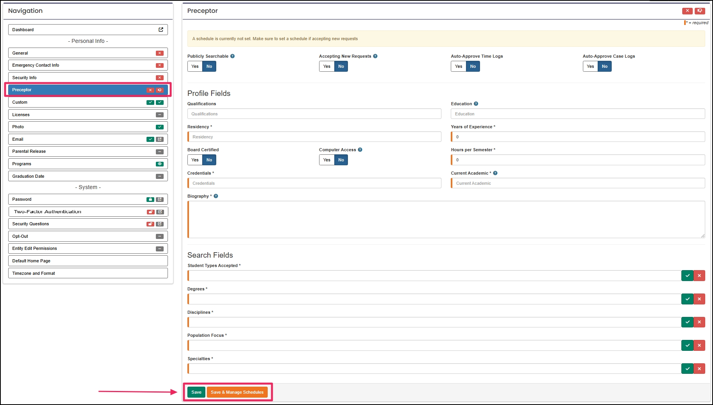Open the Dashboard external link icon
The image size is (713, 405).
click(161, 29)
